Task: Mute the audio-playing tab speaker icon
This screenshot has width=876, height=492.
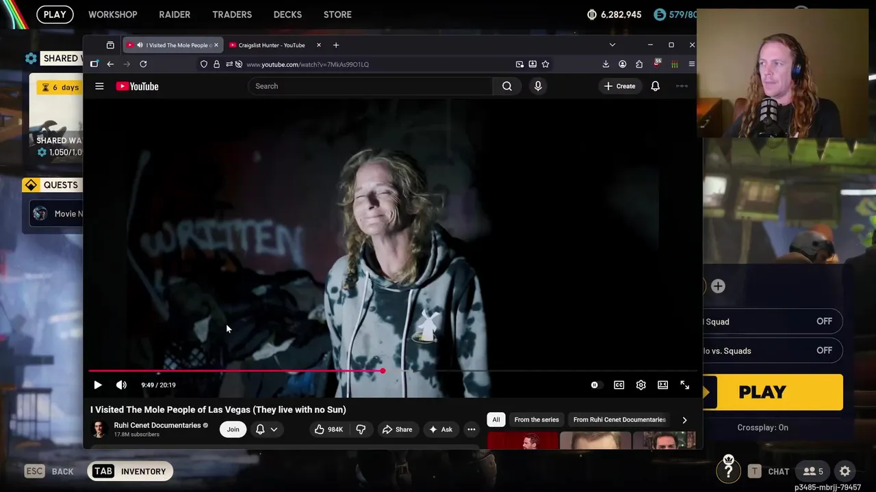Action: (140, 45)
